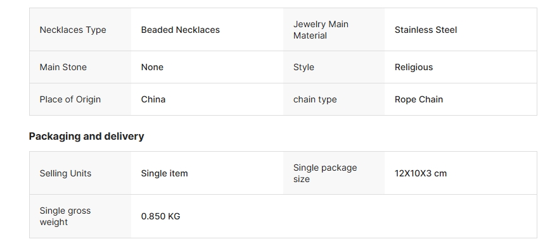Screen dimensions: 557x251
Task: Click the Selling Units label
Action: click(65, 173)
